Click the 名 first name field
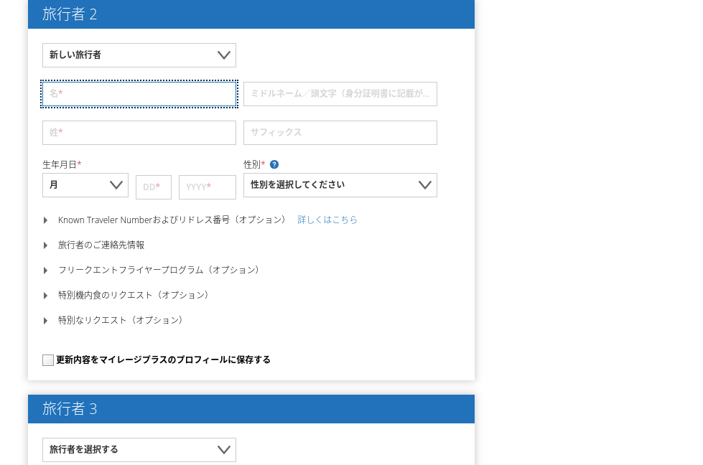 (x=139, y=94)
